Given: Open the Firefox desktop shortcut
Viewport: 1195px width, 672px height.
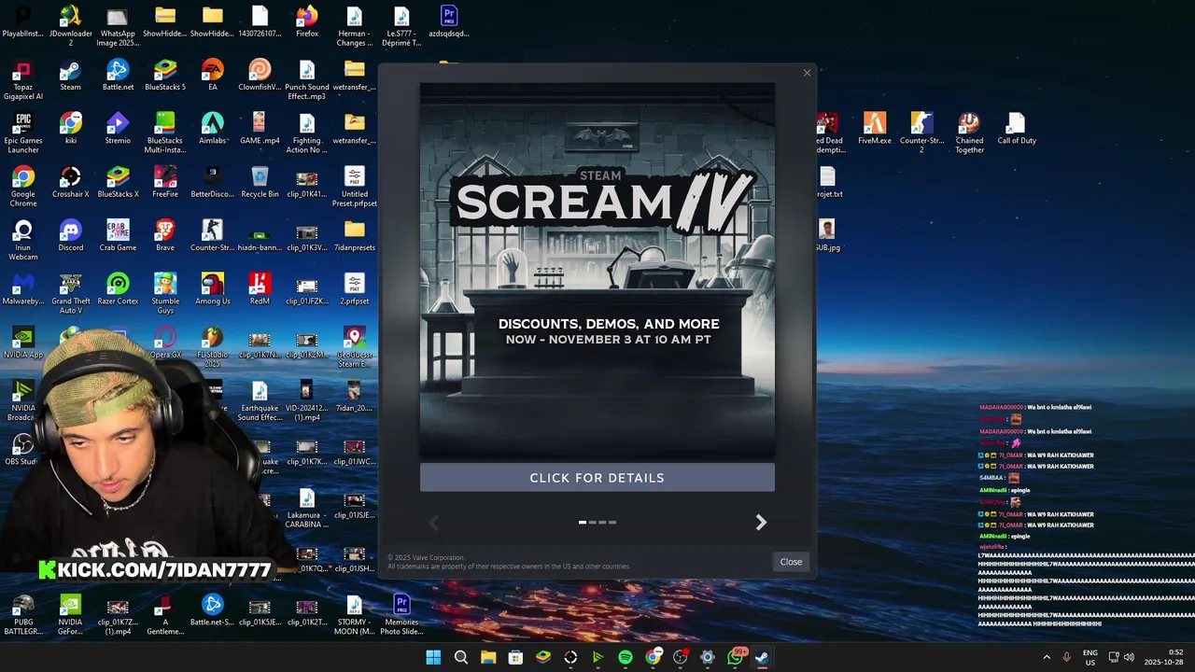Looking at the screenshot, I should [307, 21].
